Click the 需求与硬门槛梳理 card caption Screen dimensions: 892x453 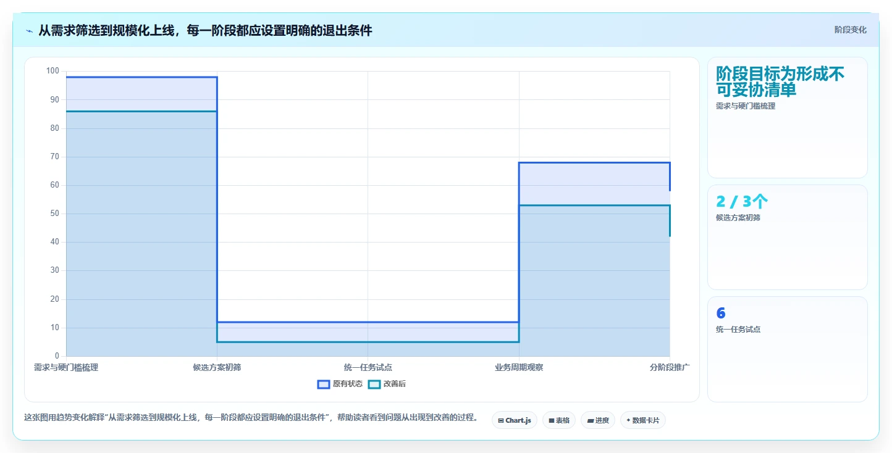tap(746, 106)
